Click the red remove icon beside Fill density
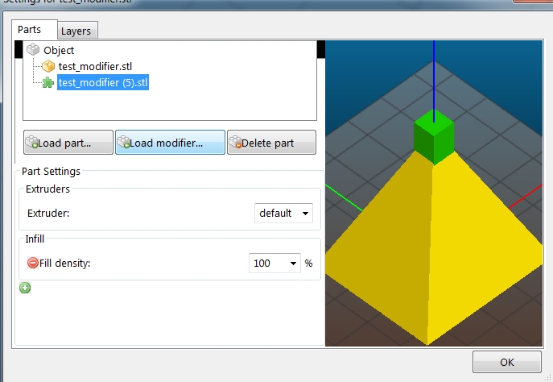Image resolution: width=553 pixels, height=382 pixels. coord(33,263)
